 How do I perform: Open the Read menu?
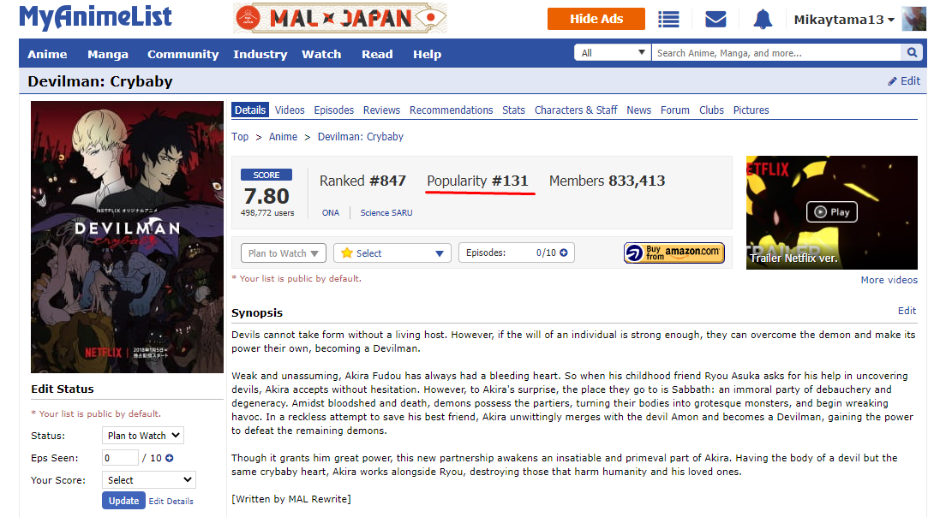[x=377, y=54]
